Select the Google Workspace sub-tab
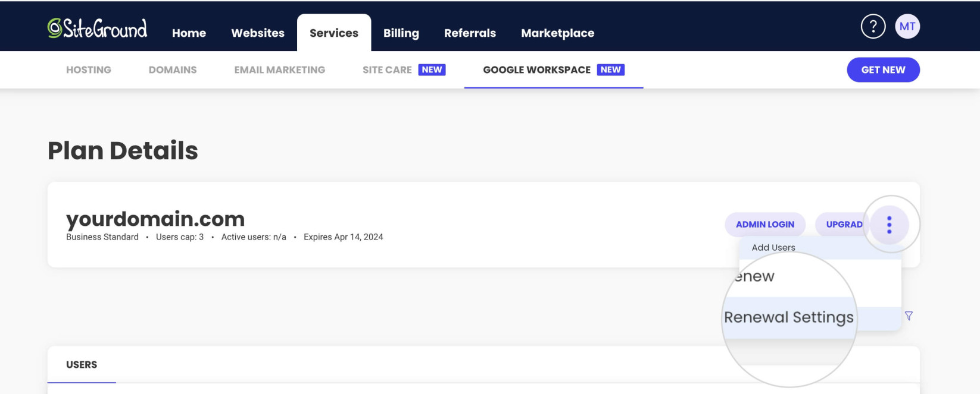980x394 pixels. tap(554, 70)
